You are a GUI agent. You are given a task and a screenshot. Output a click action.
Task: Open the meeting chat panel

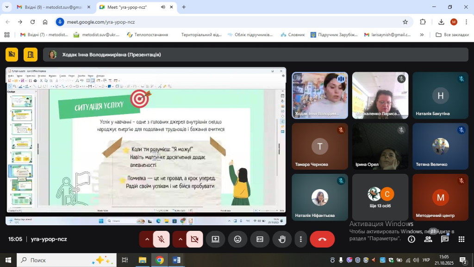point(444,239)
